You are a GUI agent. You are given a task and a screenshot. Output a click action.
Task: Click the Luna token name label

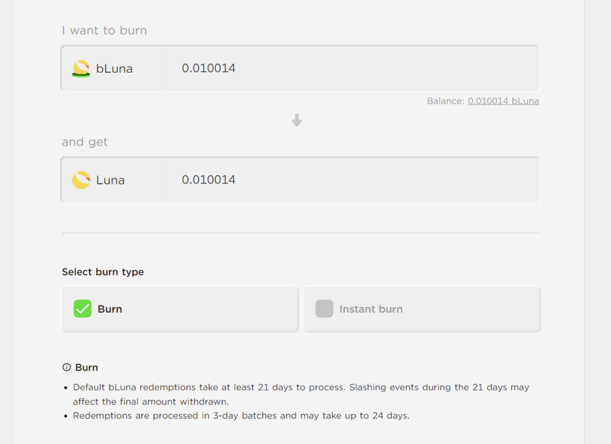tap(110, 180)
